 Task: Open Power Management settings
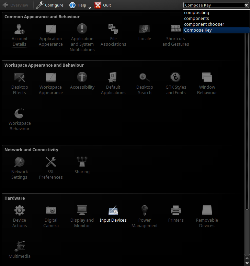point(145,217)
